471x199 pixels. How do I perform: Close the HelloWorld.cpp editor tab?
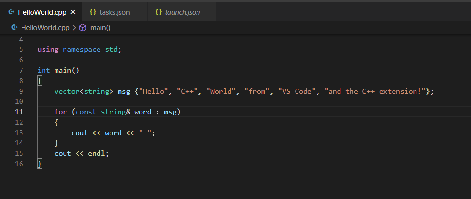(73, 12)
